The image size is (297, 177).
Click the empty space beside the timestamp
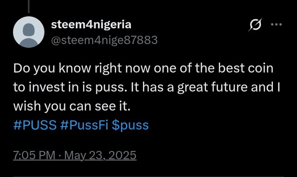pyautogui.click(x=209, y=155)
